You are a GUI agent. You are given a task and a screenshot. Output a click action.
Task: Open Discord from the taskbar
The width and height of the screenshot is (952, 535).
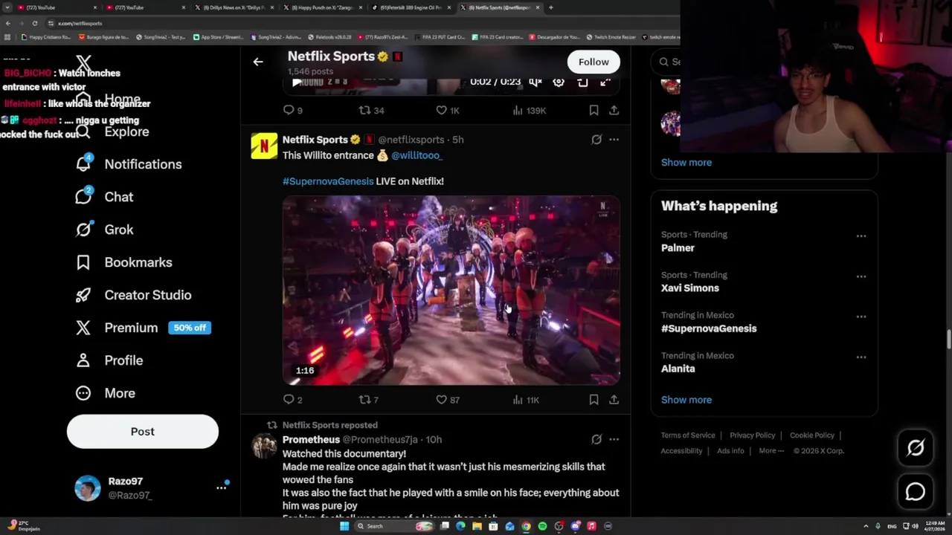575,526
